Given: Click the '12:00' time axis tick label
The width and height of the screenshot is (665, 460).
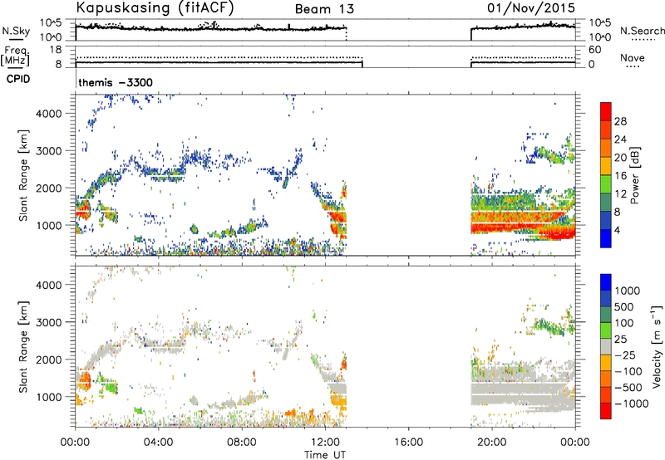Looking at the screenshot, I should pyautogui.click(x=325, y=443).
